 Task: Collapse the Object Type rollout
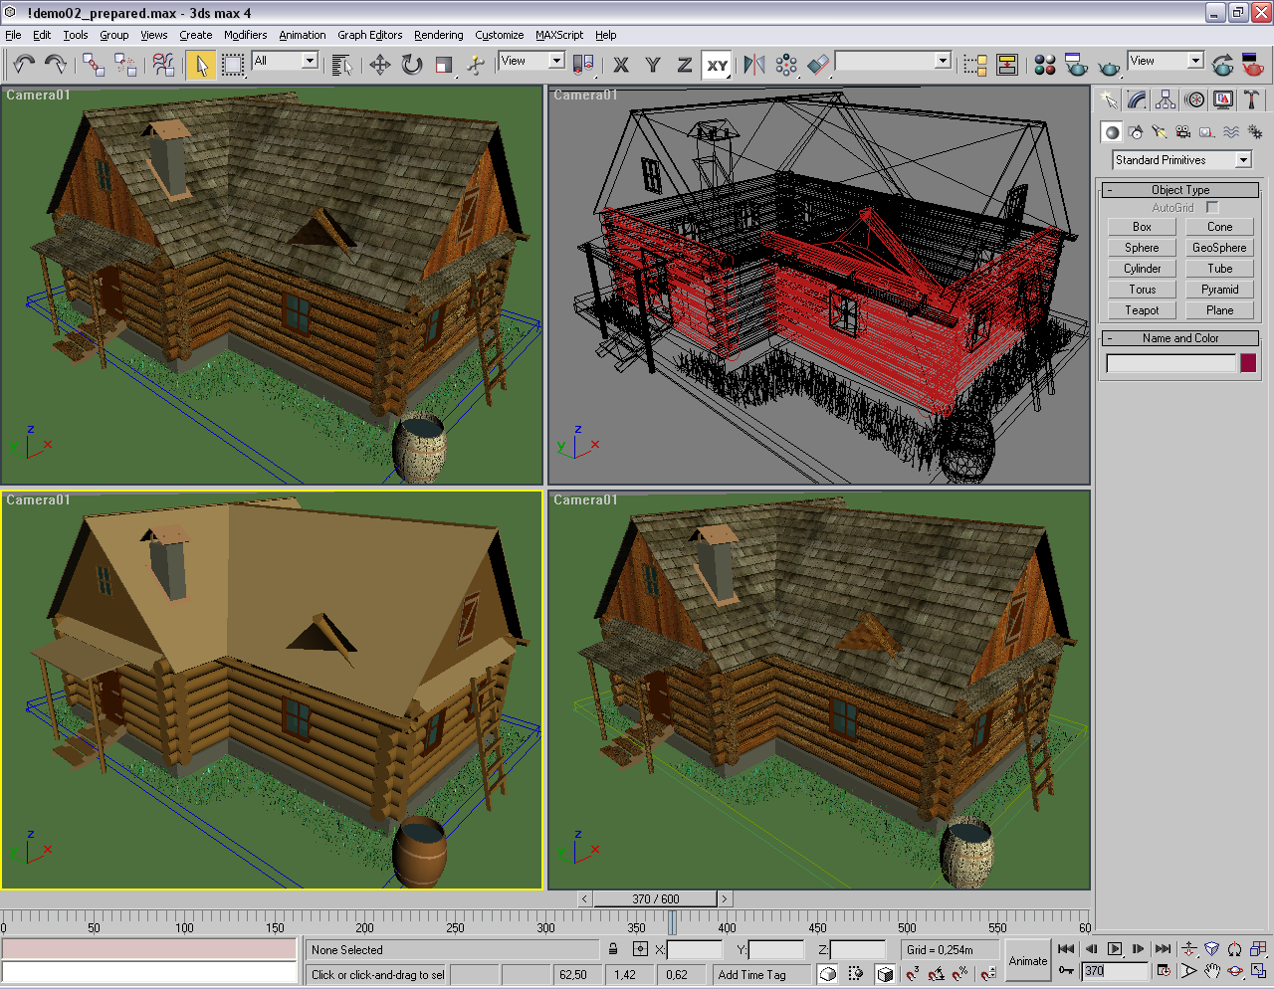[1180, 190]
